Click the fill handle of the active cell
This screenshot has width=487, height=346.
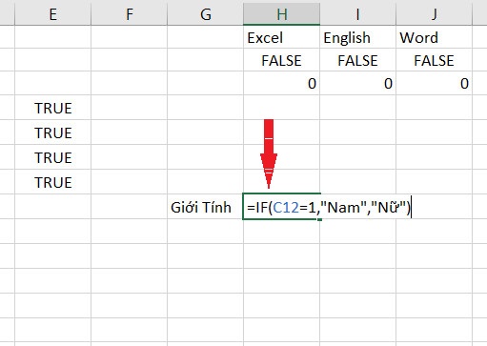pos(319,219)
